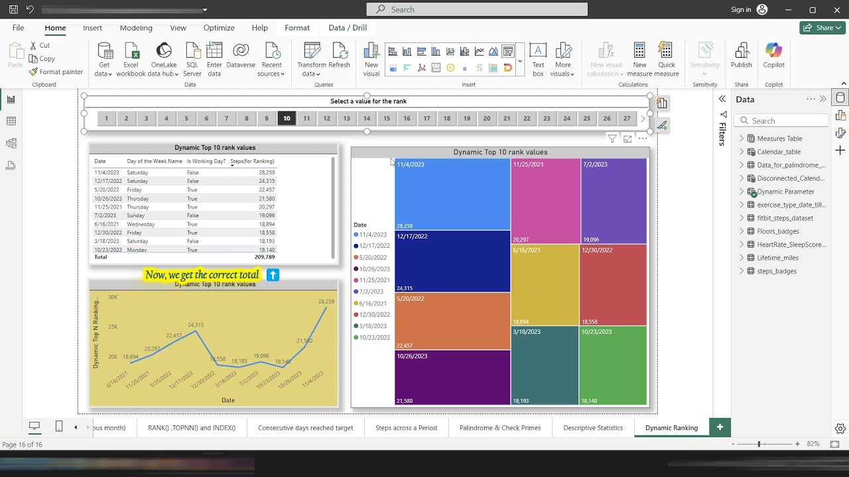The width and height of the screenshot is (849, 477).
Task: Open Excel workbook data source
Action: 131,60
